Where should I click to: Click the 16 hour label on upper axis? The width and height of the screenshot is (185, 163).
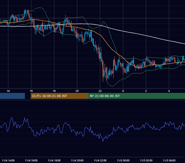tap(31, 91)
